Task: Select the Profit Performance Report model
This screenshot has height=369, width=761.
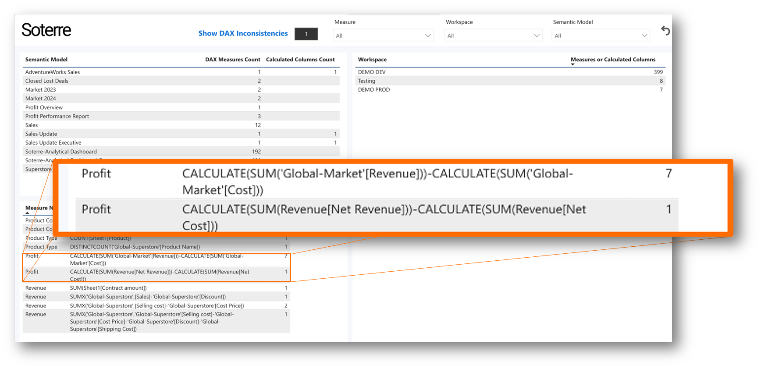Action: tap(57, 117)
